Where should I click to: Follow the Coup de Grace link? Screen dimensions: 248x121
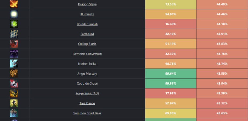pos(87,84)
